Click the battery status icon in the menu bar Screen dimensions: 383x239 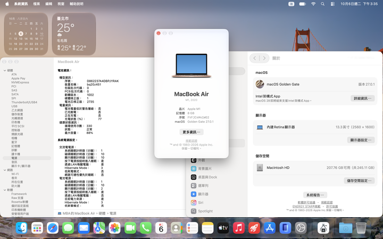pos(302,4)
